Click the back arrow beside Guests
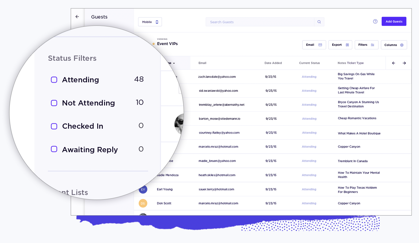The height and width of the screenshot is (243, 419). pyautogui.click(x=77, y=17)
